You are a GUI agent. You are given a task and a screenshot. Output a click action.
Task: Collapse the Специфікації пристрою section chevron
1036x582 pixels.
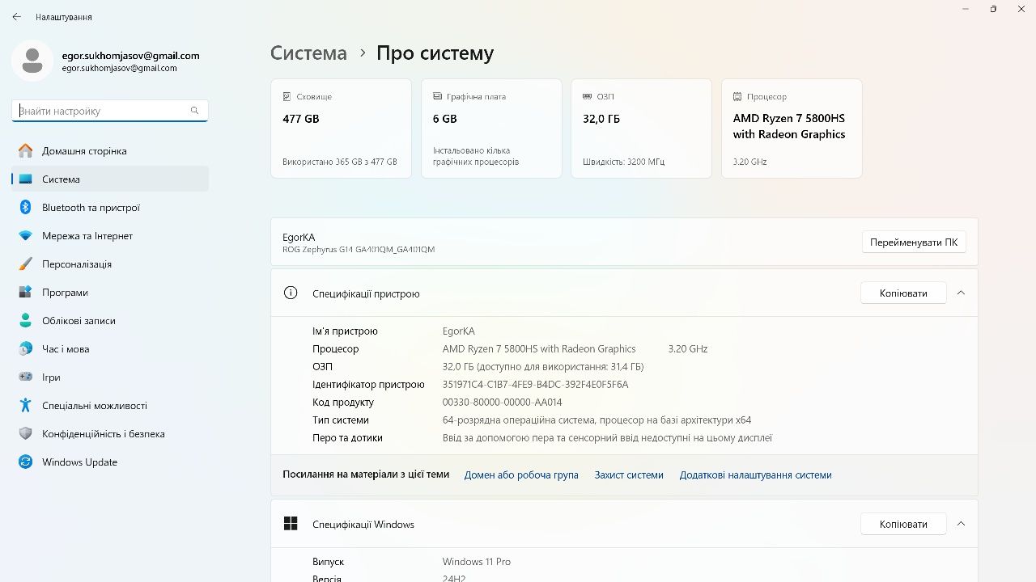(961, 293)
